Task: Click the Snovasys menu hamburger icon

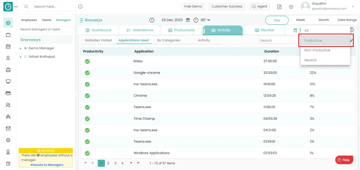Action: pyautogui.click(x=81, y=20)
